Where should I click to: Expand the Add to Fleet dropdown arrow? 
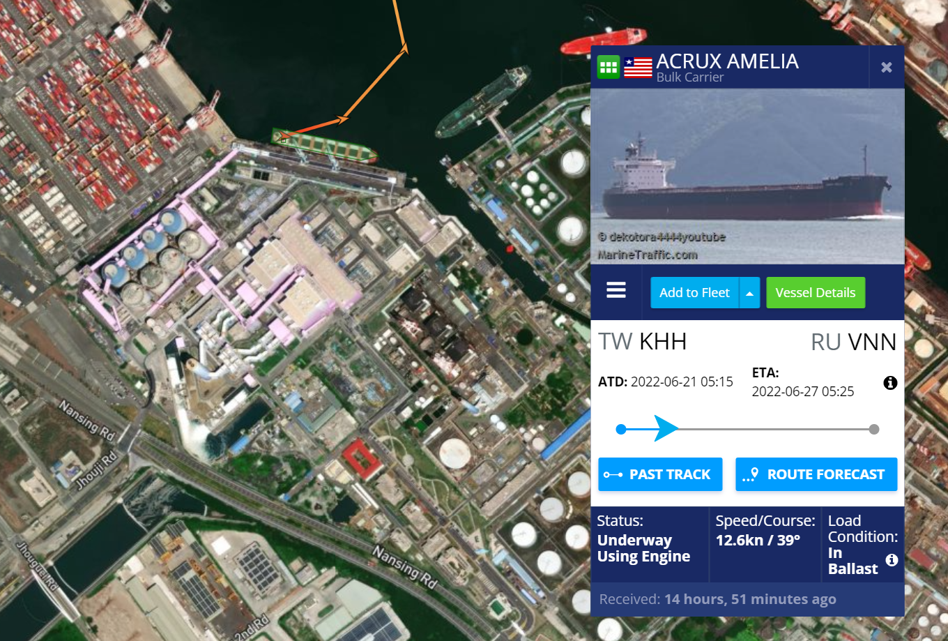[x=749, y=293]
